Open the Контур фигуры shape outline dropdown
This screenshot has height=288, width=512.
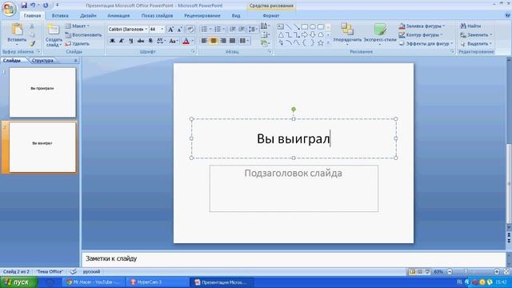(421, 34)
